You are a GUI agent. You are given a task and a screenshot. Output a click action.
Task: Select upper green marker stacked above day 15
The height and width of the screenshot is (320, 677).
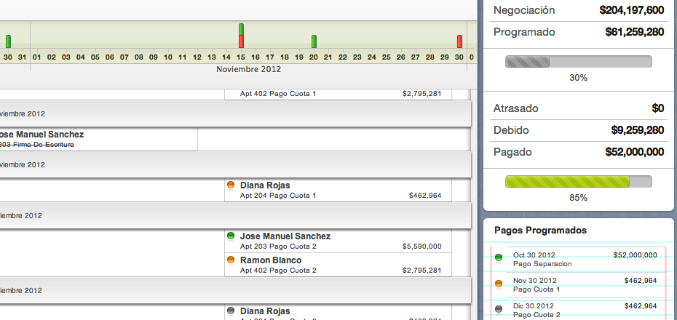click(x=241, y=29)
